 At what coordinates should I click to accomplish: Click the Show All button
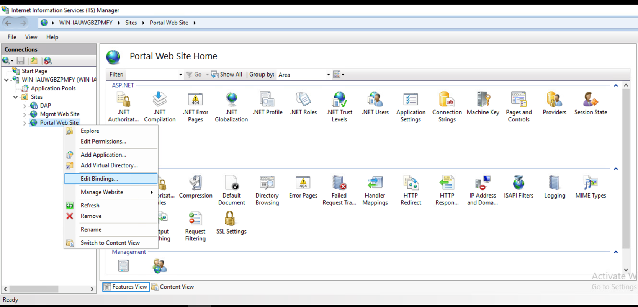(227, 75)
